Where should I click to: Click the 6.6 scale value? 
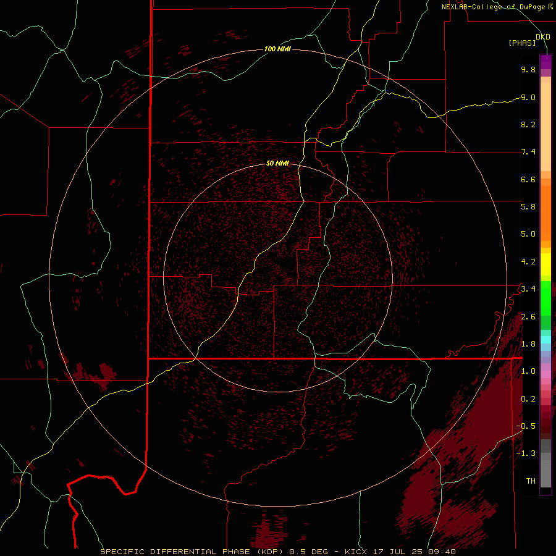click(x=528, y=179)
